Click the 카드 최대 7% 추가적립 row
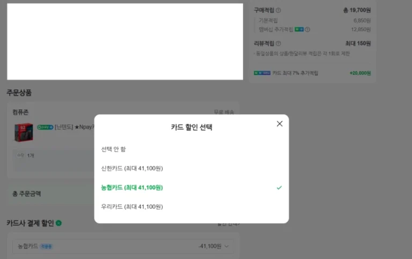 (312, 73)
